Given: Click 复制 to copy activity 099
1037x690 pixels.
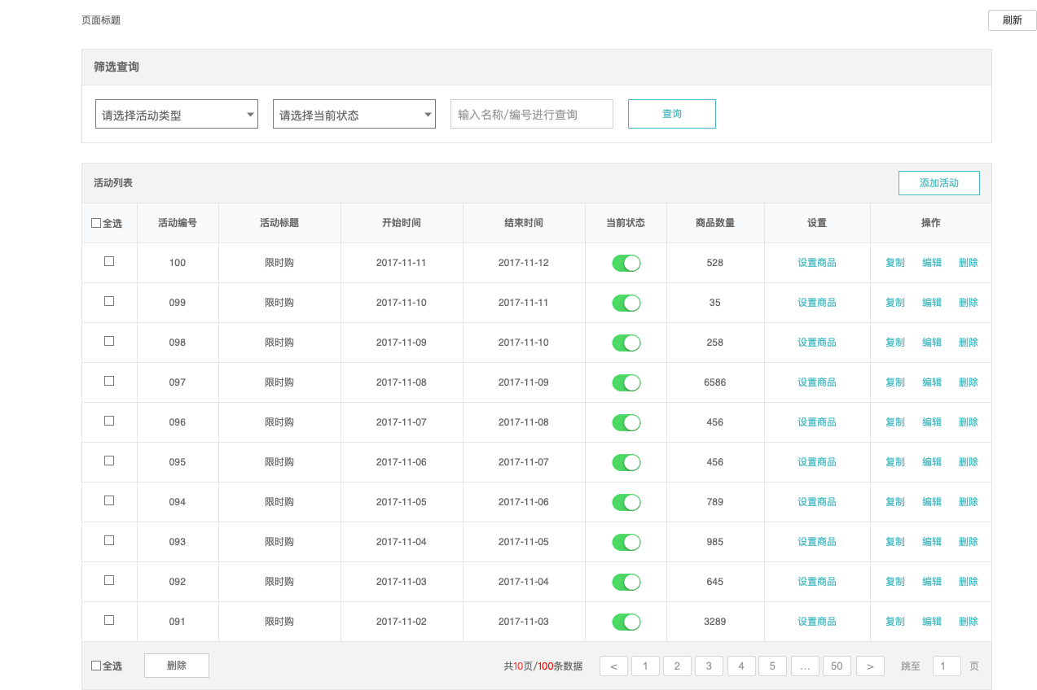Looking at the screenshot, I should point(894,302).
